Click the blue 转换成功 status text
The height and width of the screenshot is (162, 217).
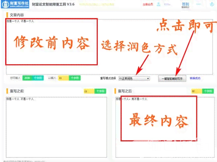click(x=195, y=78)
